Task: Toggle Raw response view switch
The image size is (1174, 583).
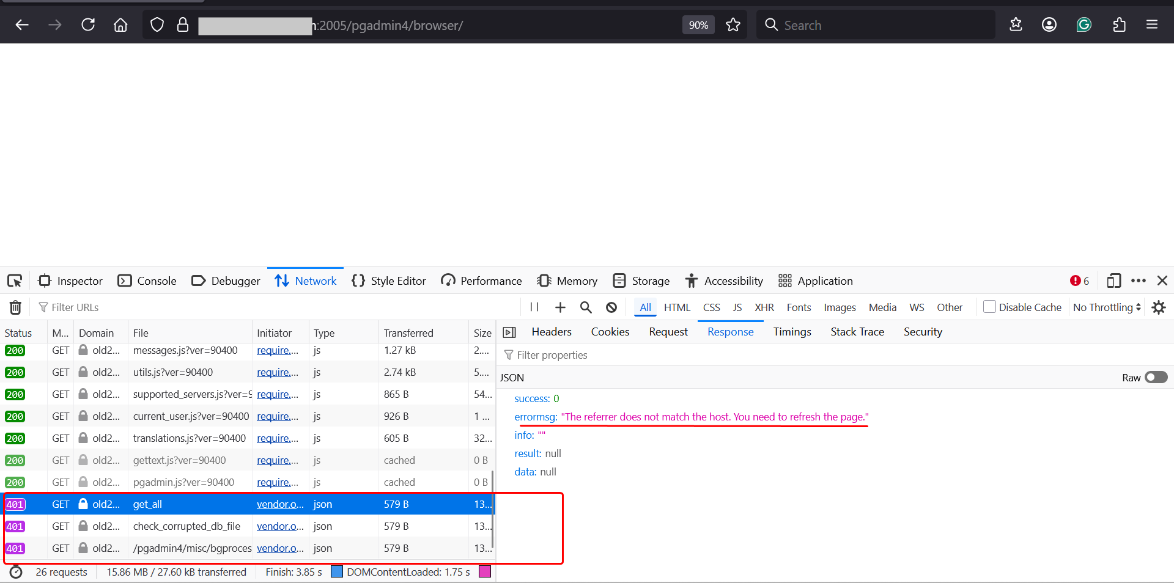Action: [x=1156, y=378]
